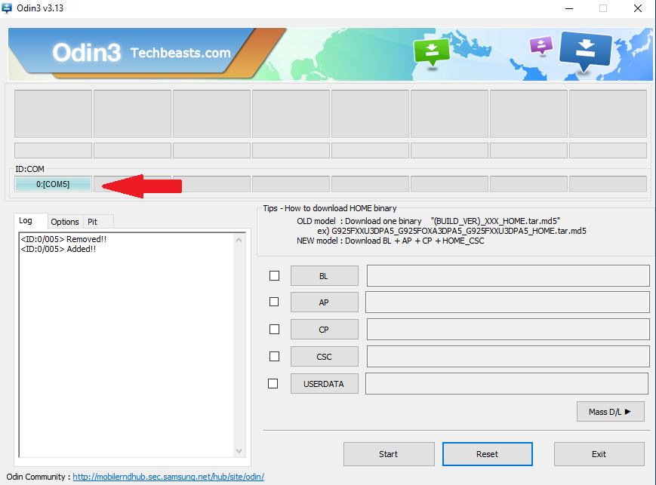This screenshot has width=656, height=485.
Task: Select the 0:[COM5] port box
Action: [x=53, y=184]
